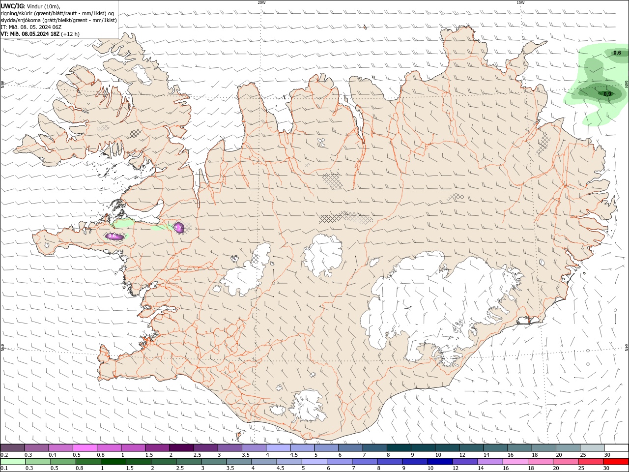Screen dimensions: 629x472
Task: Pick the darkest purple 2–2.5 swatch in upper legend
Action: point(181,448)
